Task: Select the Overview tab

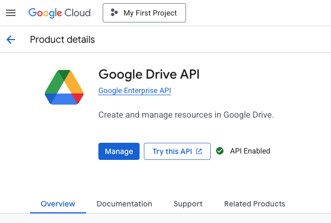Action: (58, 204)
